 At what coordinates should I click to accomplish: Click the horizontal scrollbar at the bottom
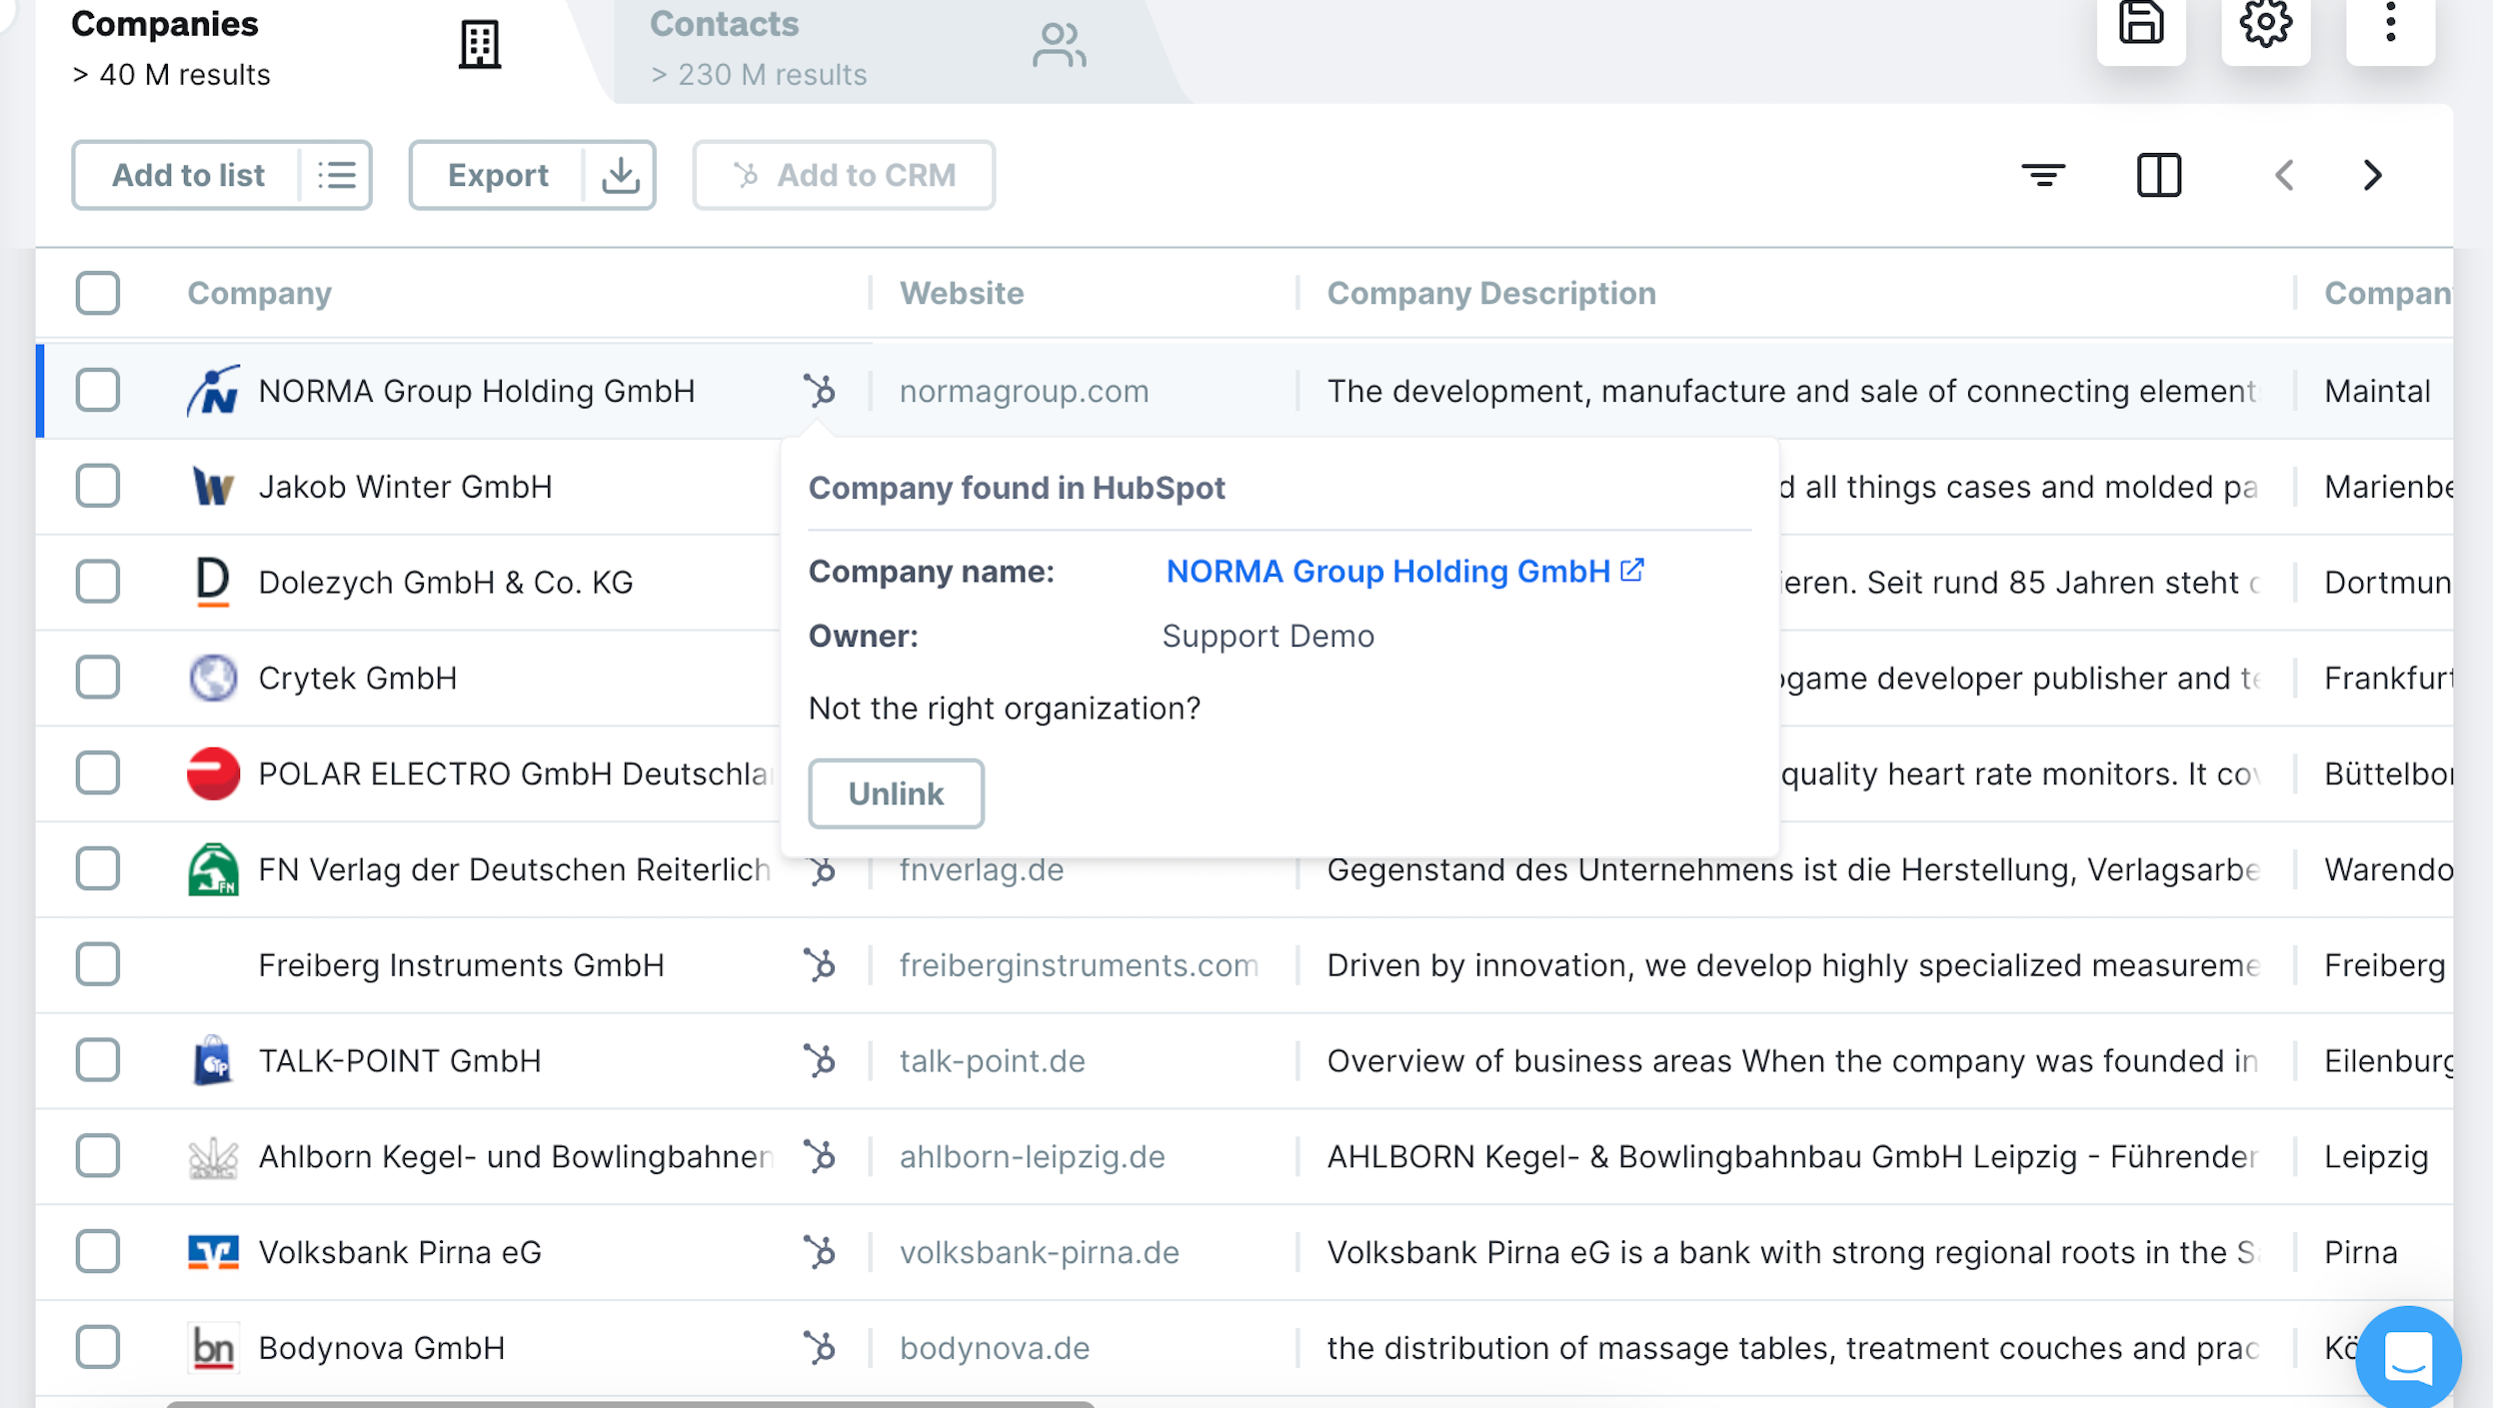pos(630,1404)
